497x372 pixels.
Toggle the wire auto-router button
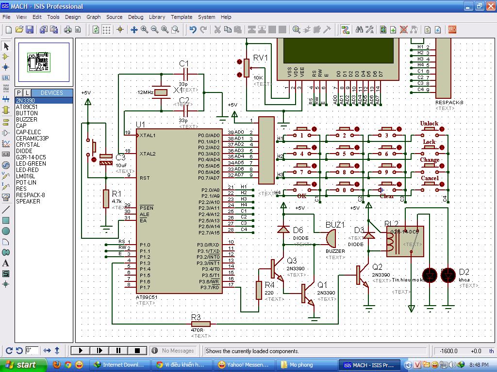tap(345, 30)
